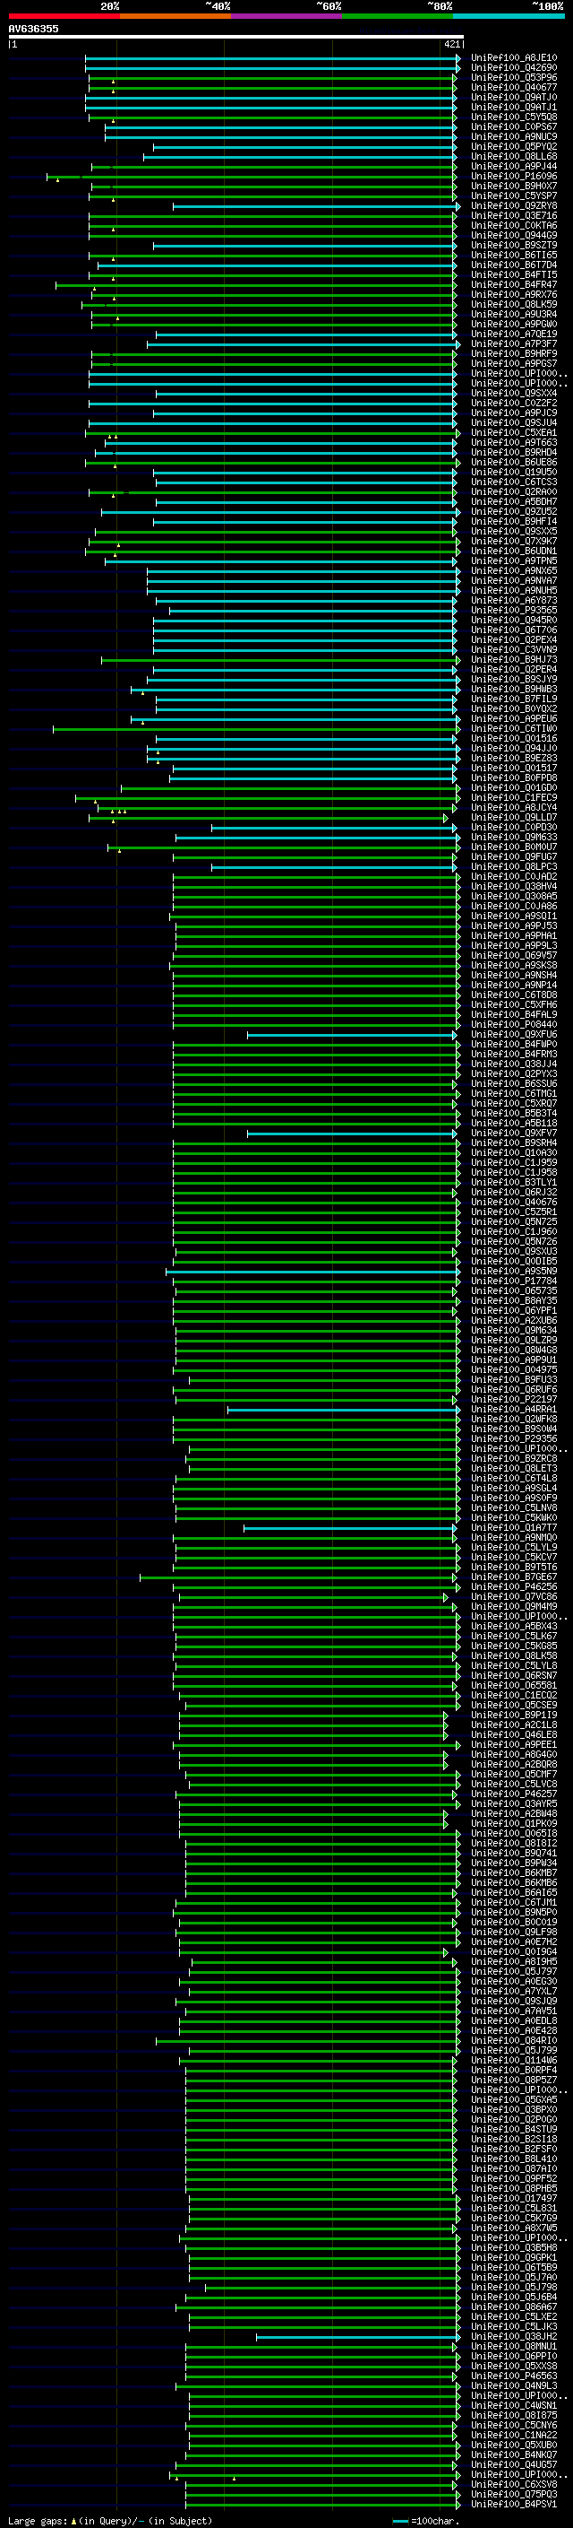Select UniRef100_C5YSP7 label
The width and height of the screenshot is (573, 2528).
513,195
